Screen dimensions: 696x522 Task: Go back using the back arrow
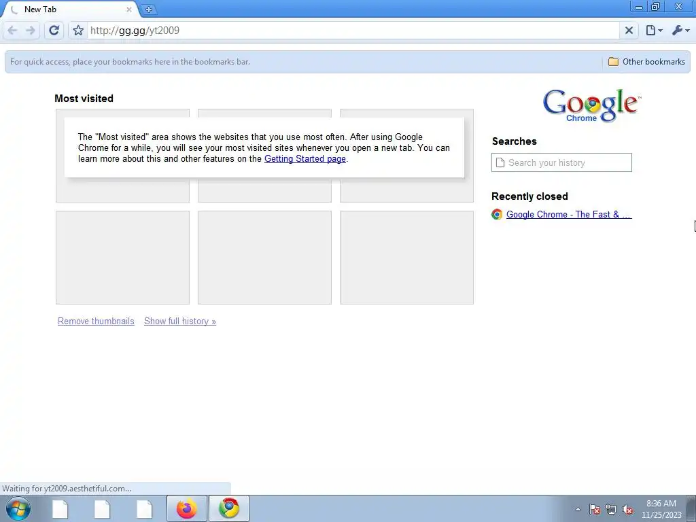point(12,31)
